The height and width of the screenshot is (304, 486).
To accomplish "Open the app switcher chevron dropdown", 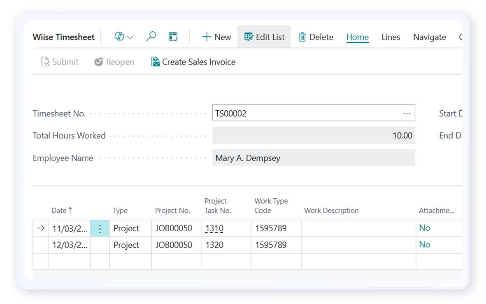I will tap(130, 37).
